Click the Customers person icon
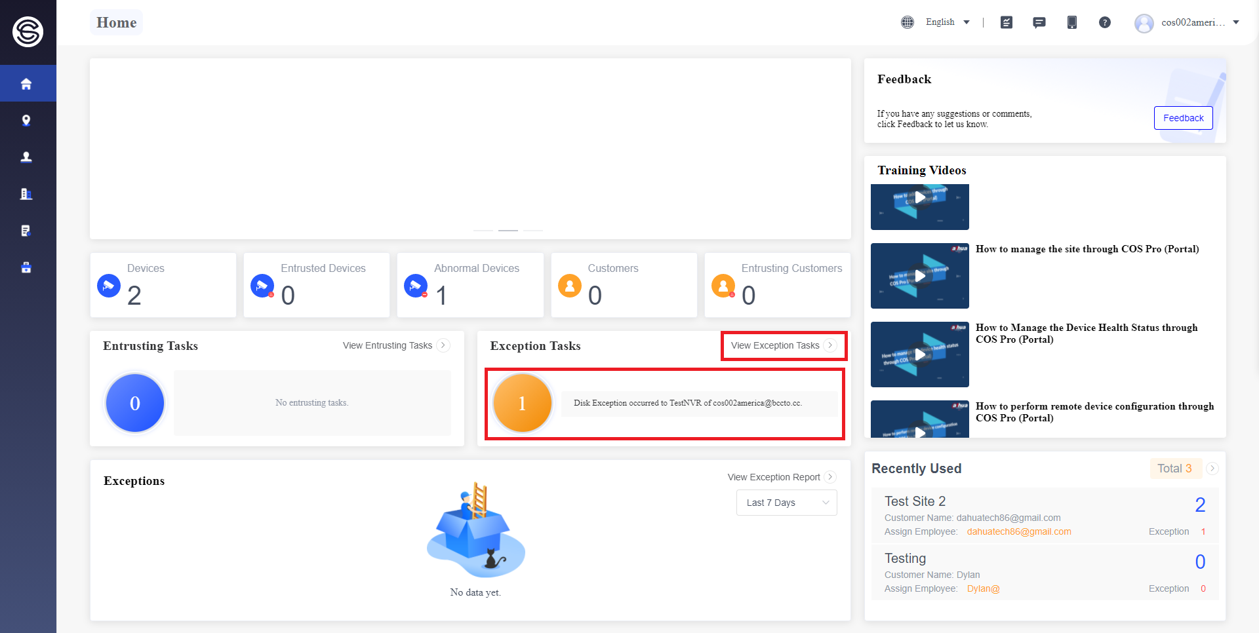Screen dimensions: 1259x633 570,286
